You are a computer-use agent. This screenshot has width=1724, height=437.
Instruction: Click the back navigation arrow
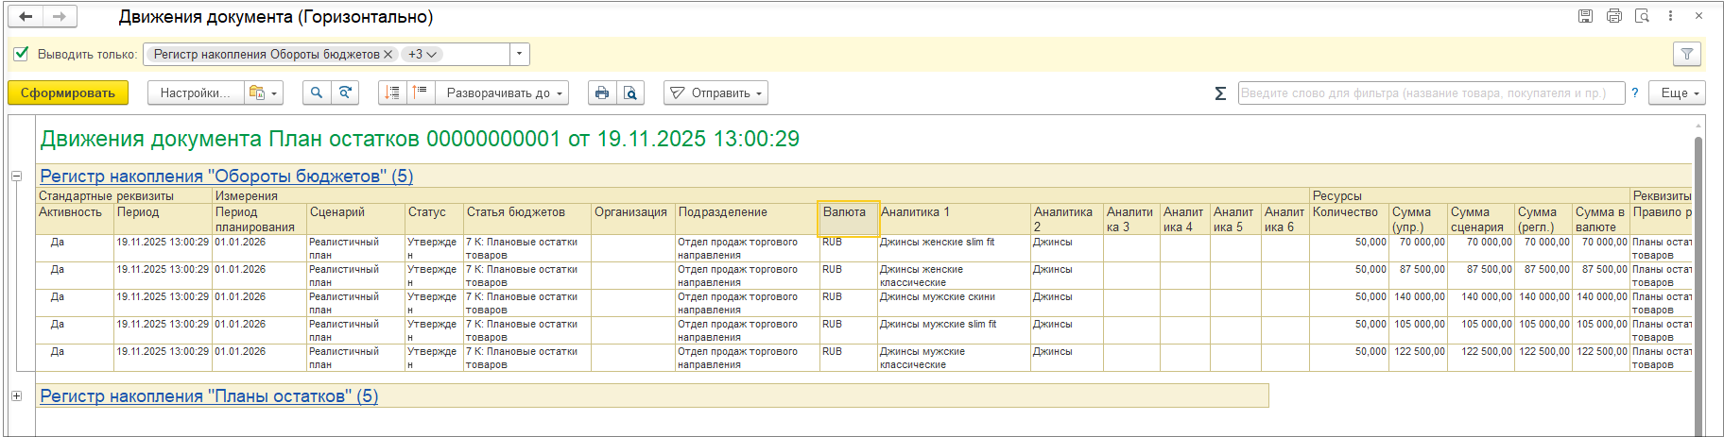(26, 16)
